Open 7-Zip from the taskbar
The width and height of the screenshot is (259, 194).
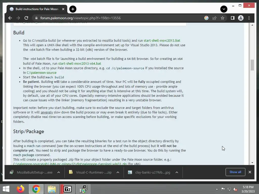[x=68, y=189]
